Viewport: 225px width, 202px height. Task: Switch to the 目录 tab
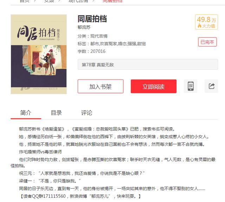click(x=56, y=113)
